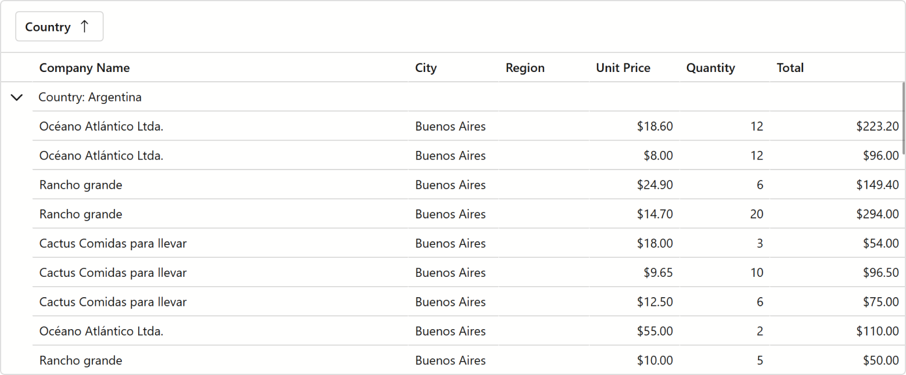Select Océano Atlántico Ltda. in $223.20 row
Screen dimensions: 906x375
102,127
